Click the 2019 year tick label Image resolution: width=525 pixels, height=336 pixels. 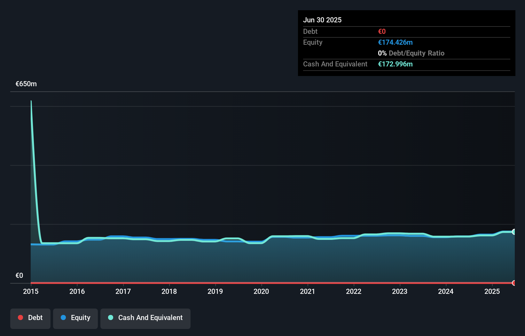215,291
